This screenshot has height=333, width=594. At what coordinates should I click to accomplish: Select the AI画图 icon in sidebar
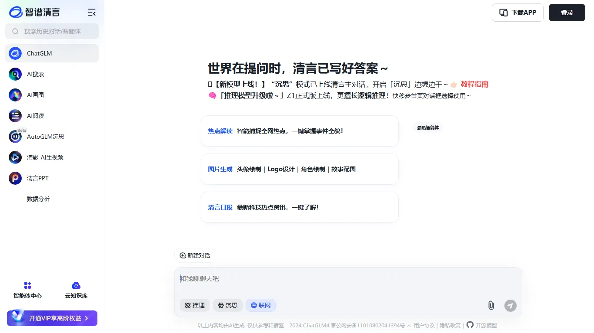tap(15, 95)
